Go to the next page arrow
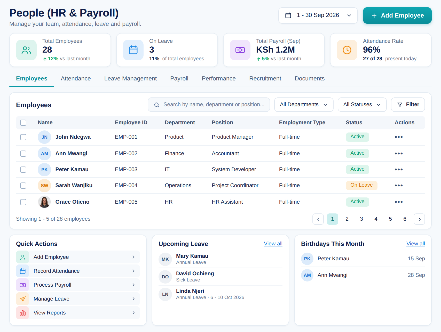The height and width of the screenshot is (332, 441). pyautogui.click(x=419, y=219)
